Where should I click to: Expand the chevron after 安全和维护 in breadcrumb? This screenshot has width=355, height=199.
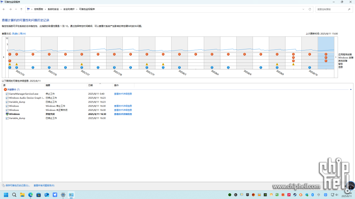(x=77, y=9)
